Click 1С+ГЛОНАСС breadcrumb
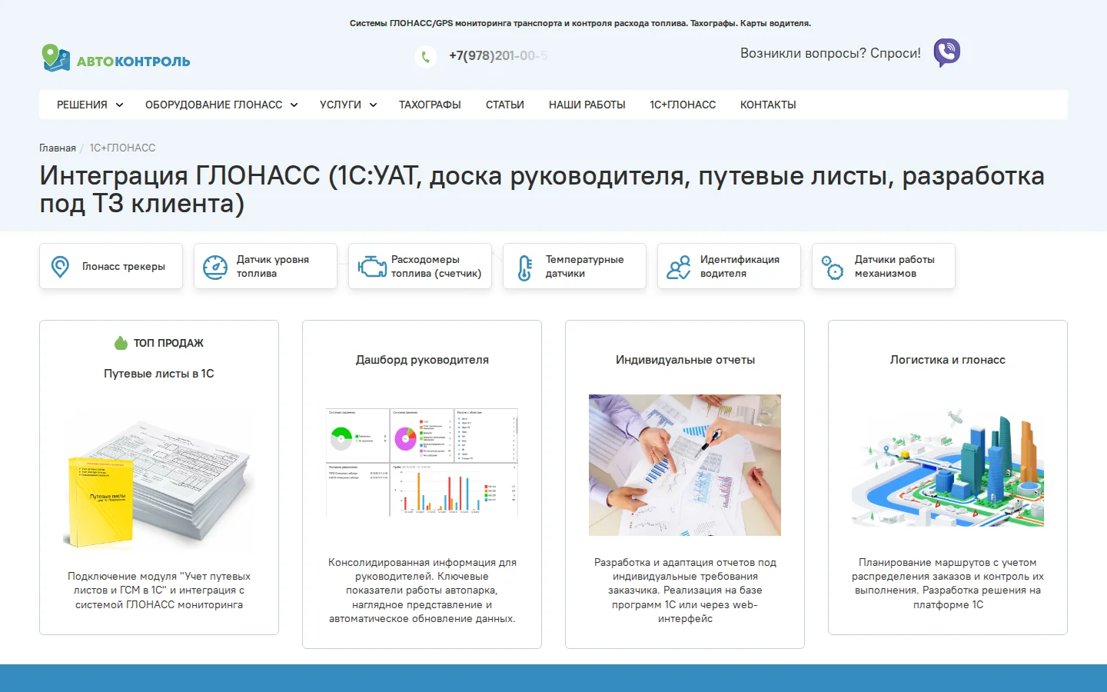Image resolution: width=1107 pixels, height=692 pixels. point(122,148)
